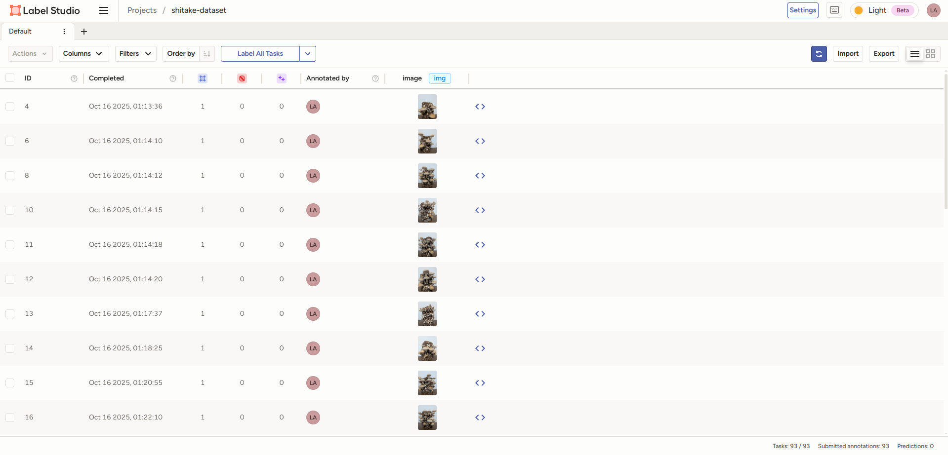Check the box for task 4

(10, 107)
